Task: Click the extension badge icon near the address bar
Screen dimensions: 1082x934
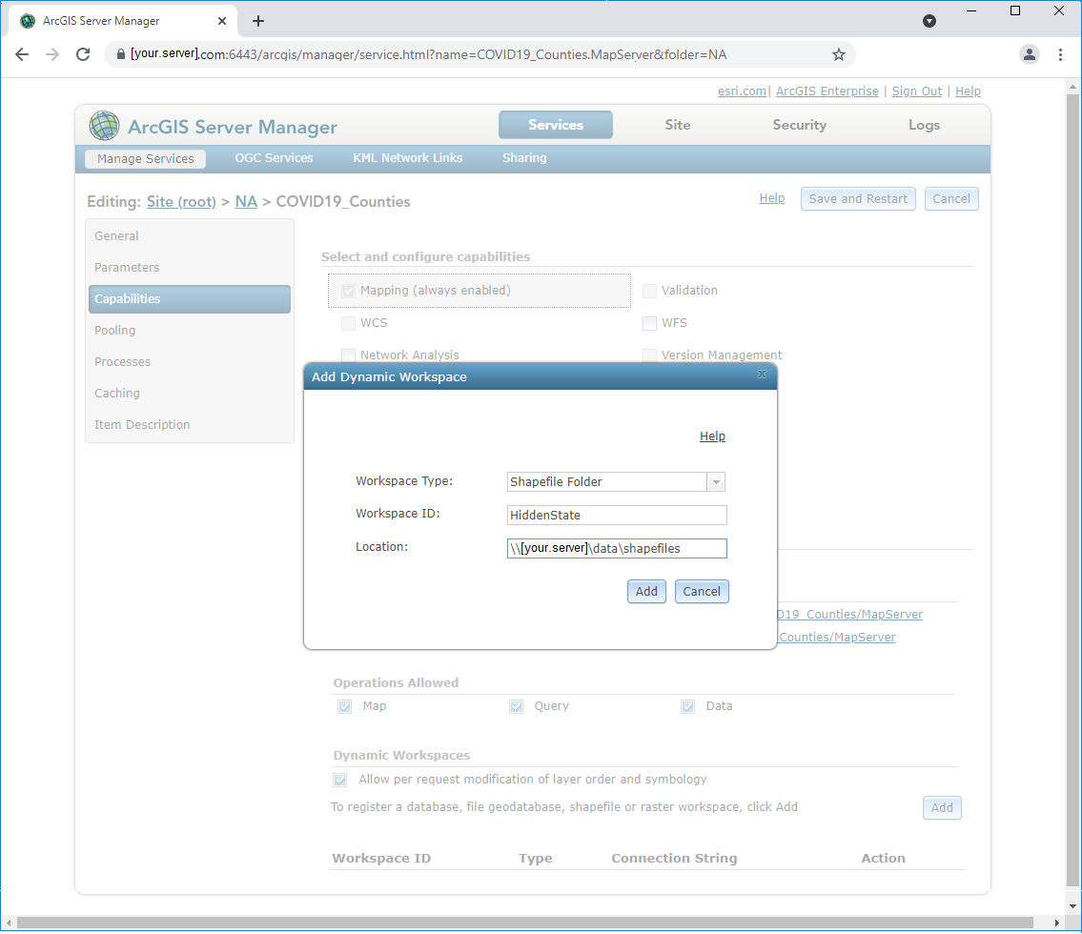Action: pos(929,20)
